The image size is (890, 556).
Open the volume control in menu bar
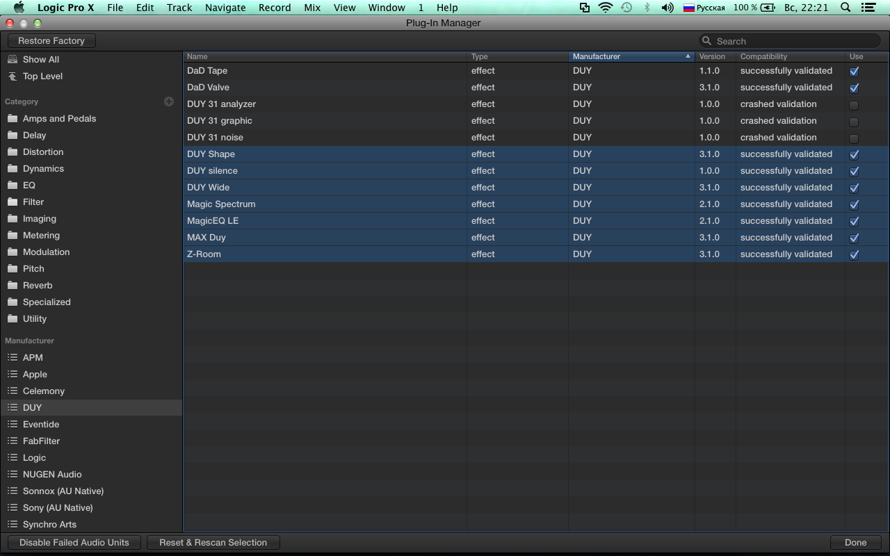tap(667, 8)
